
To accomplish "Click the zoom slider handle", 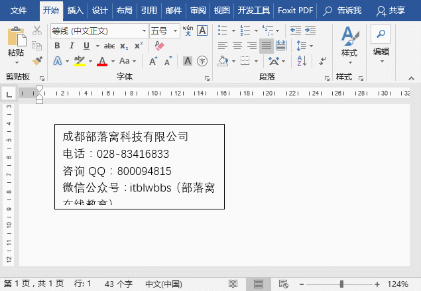I will 341,284.
